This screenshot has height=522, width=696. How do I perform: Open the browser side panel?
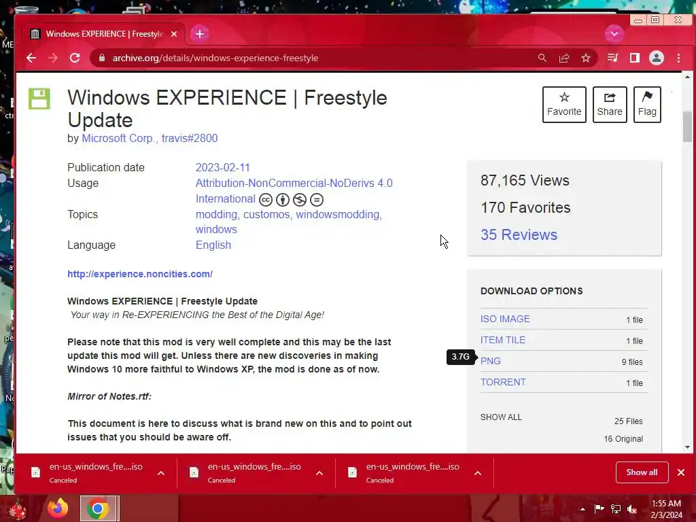(635, 58)
